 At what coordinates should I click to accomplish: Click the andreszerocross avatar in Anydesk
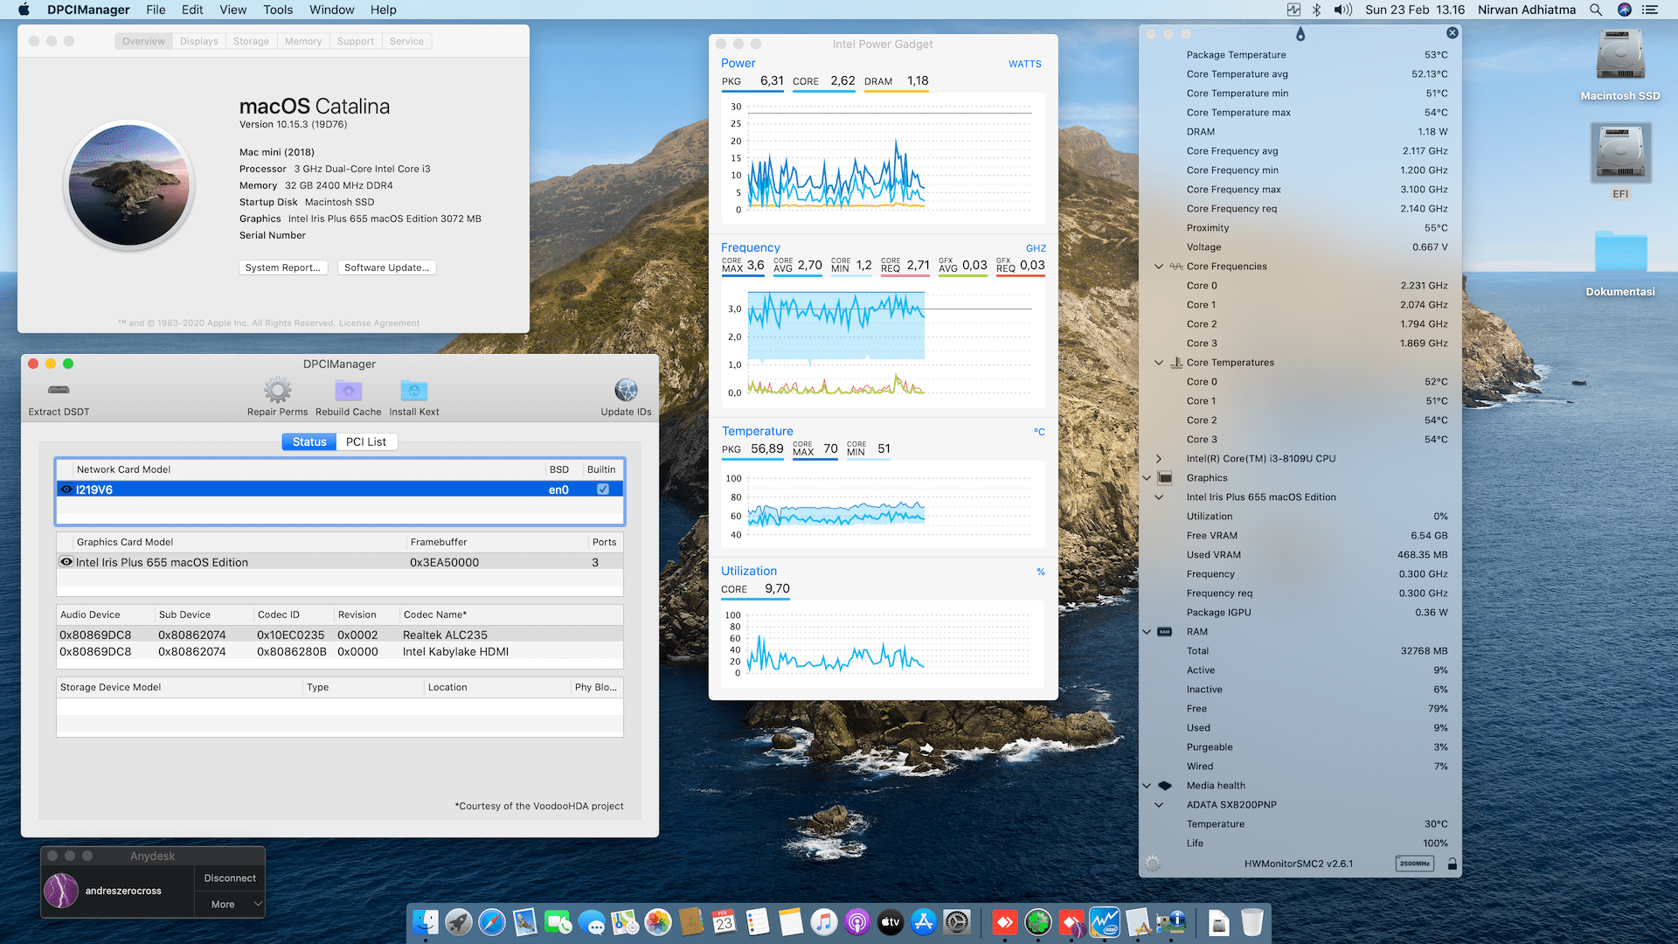point(61,891)
